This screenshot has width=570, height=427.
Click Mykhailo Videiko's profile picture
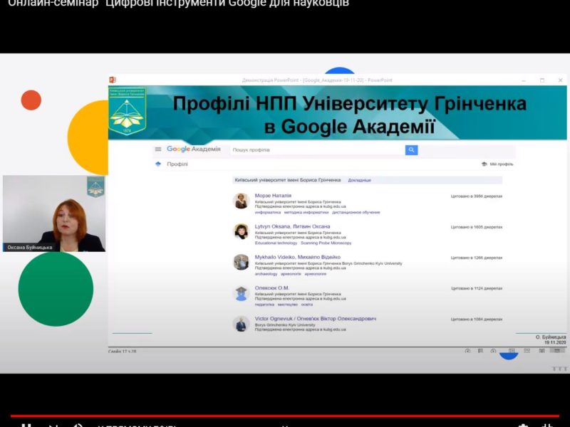click(x=242, y=262)
